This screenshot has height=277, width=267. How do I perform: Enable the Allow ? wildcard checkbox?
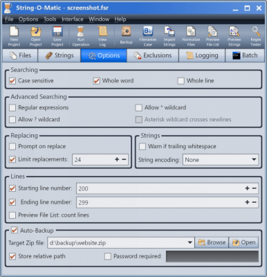point(12,120)
